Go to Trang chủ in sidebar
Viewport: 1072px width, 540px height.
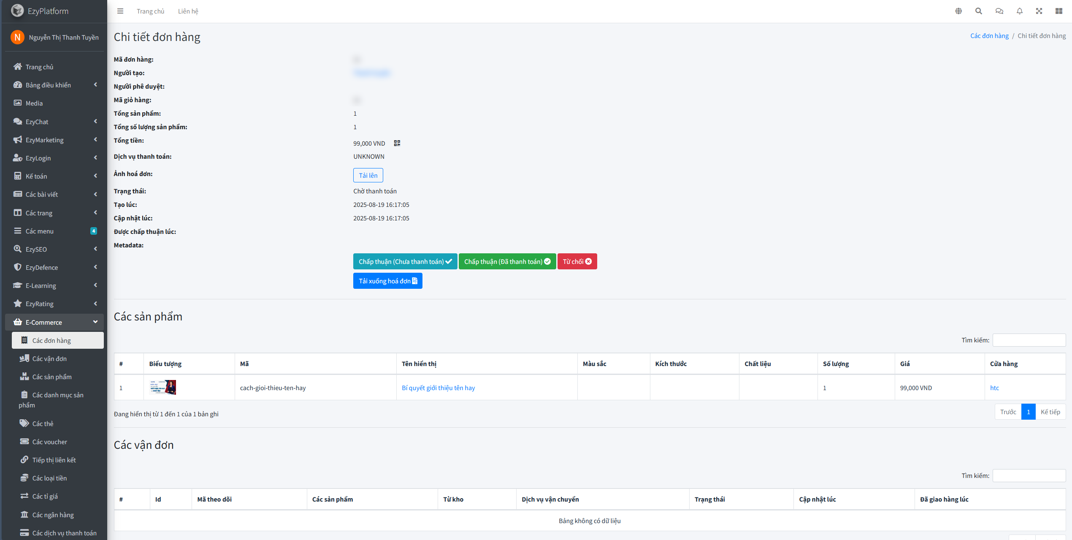pos(54,67)
